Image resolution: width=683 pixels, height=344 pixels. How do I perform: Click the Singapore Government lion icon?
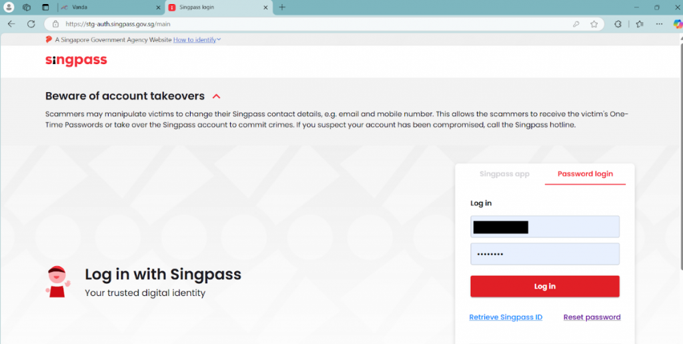(49, 39)
